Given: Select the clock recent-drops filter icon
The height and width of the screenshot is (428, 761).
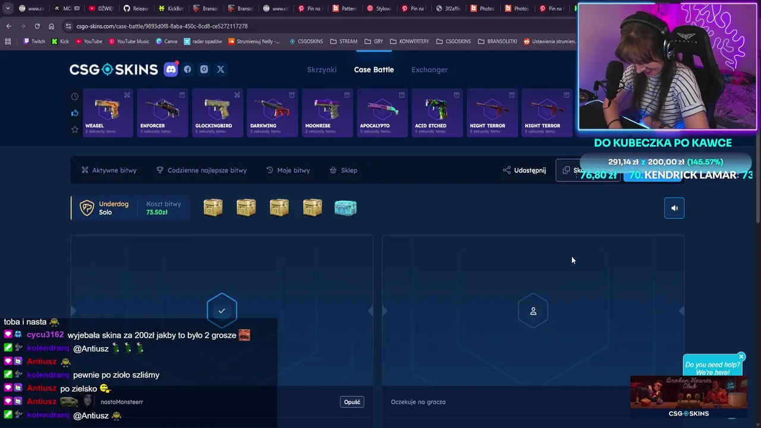Looking at the screenshot, I should (75, 96).
